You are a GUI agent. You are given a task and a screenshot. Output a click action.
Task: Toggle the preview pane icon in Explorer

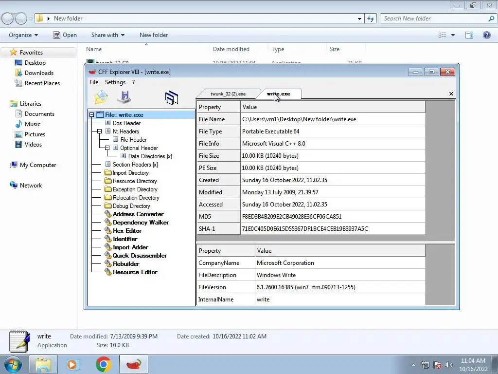coord(469,35)
